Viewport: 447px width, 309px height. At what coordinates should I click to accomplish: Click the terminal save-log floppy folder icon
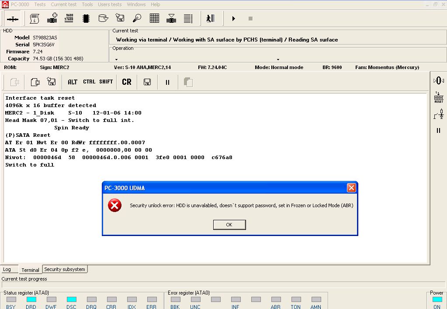52,82
